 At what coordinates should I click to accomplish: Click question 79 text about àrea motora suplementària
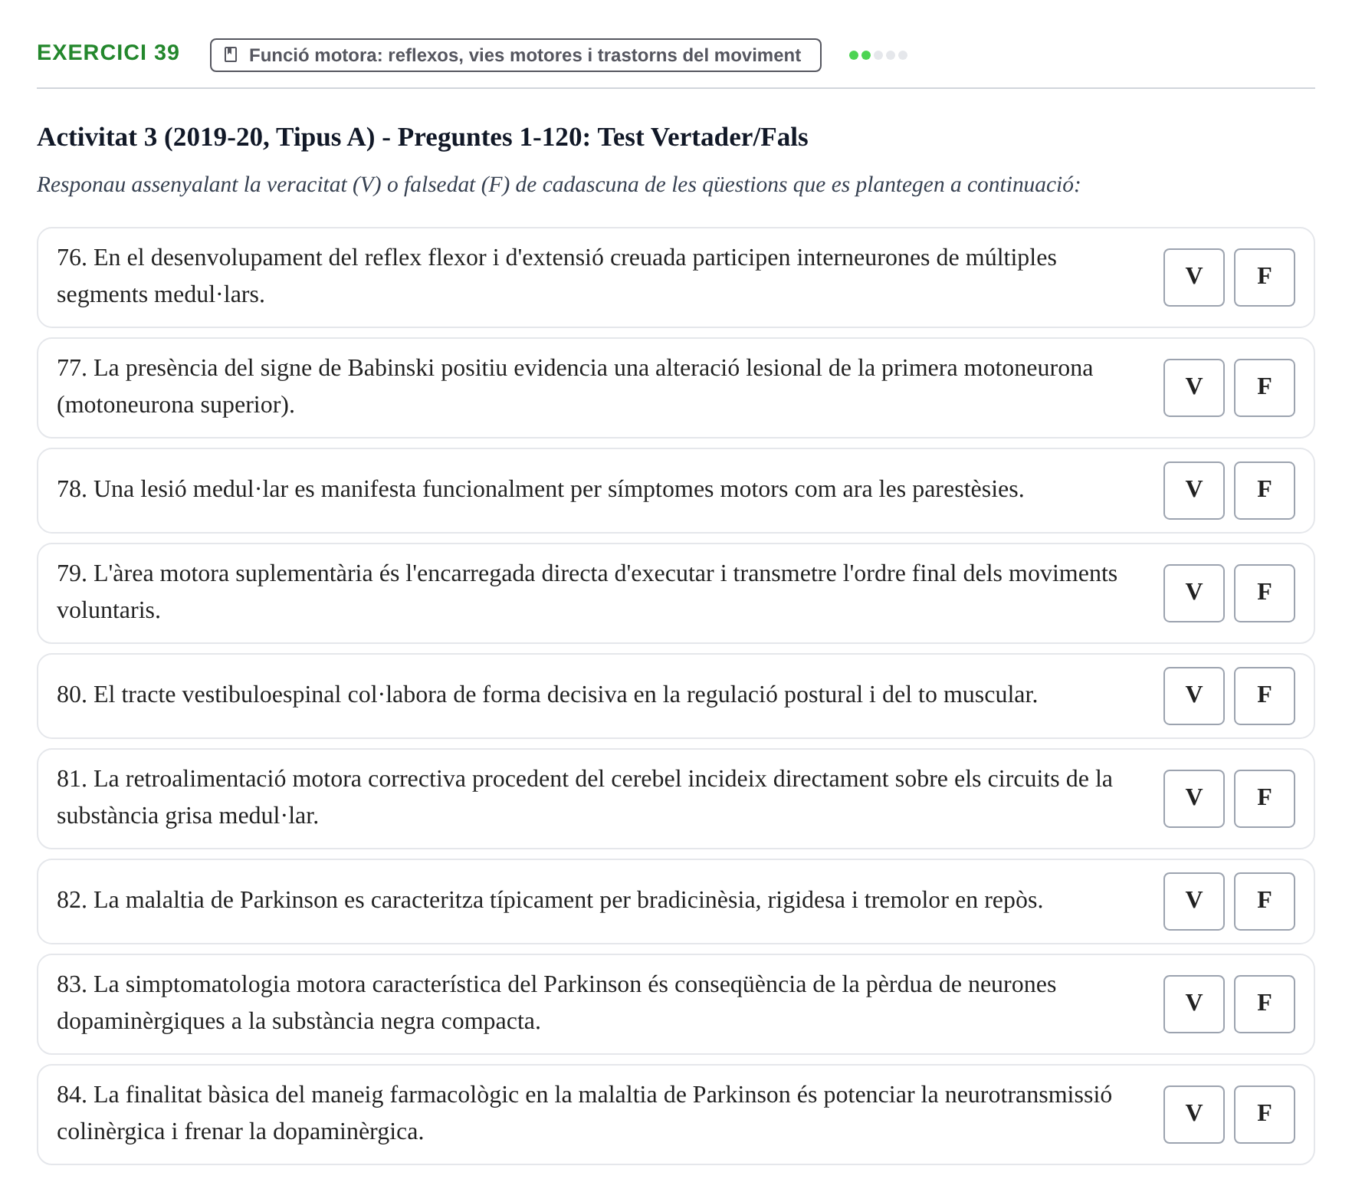click(x=587, y=592)
